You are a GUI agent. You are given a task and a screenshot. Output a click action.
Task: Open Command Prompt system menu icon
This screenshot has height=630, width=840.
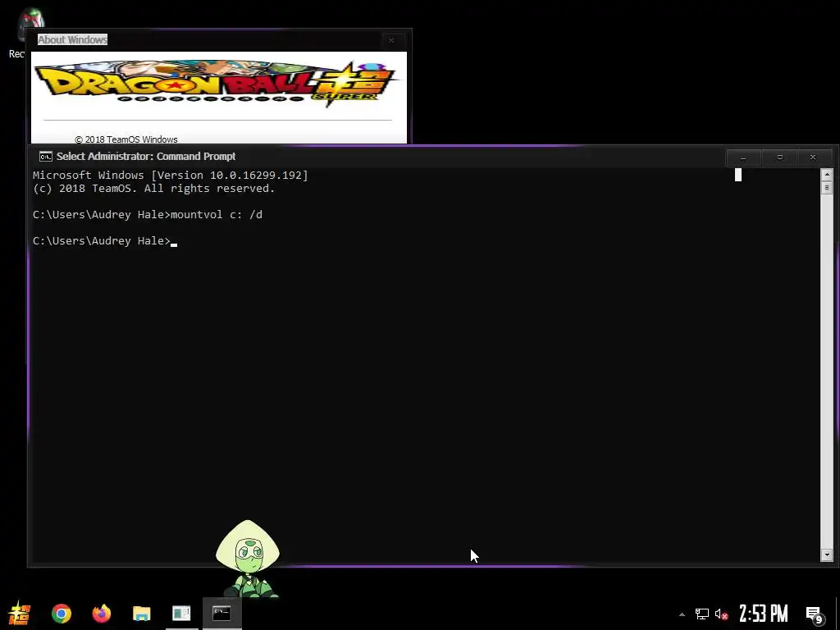tap(46, 157)
